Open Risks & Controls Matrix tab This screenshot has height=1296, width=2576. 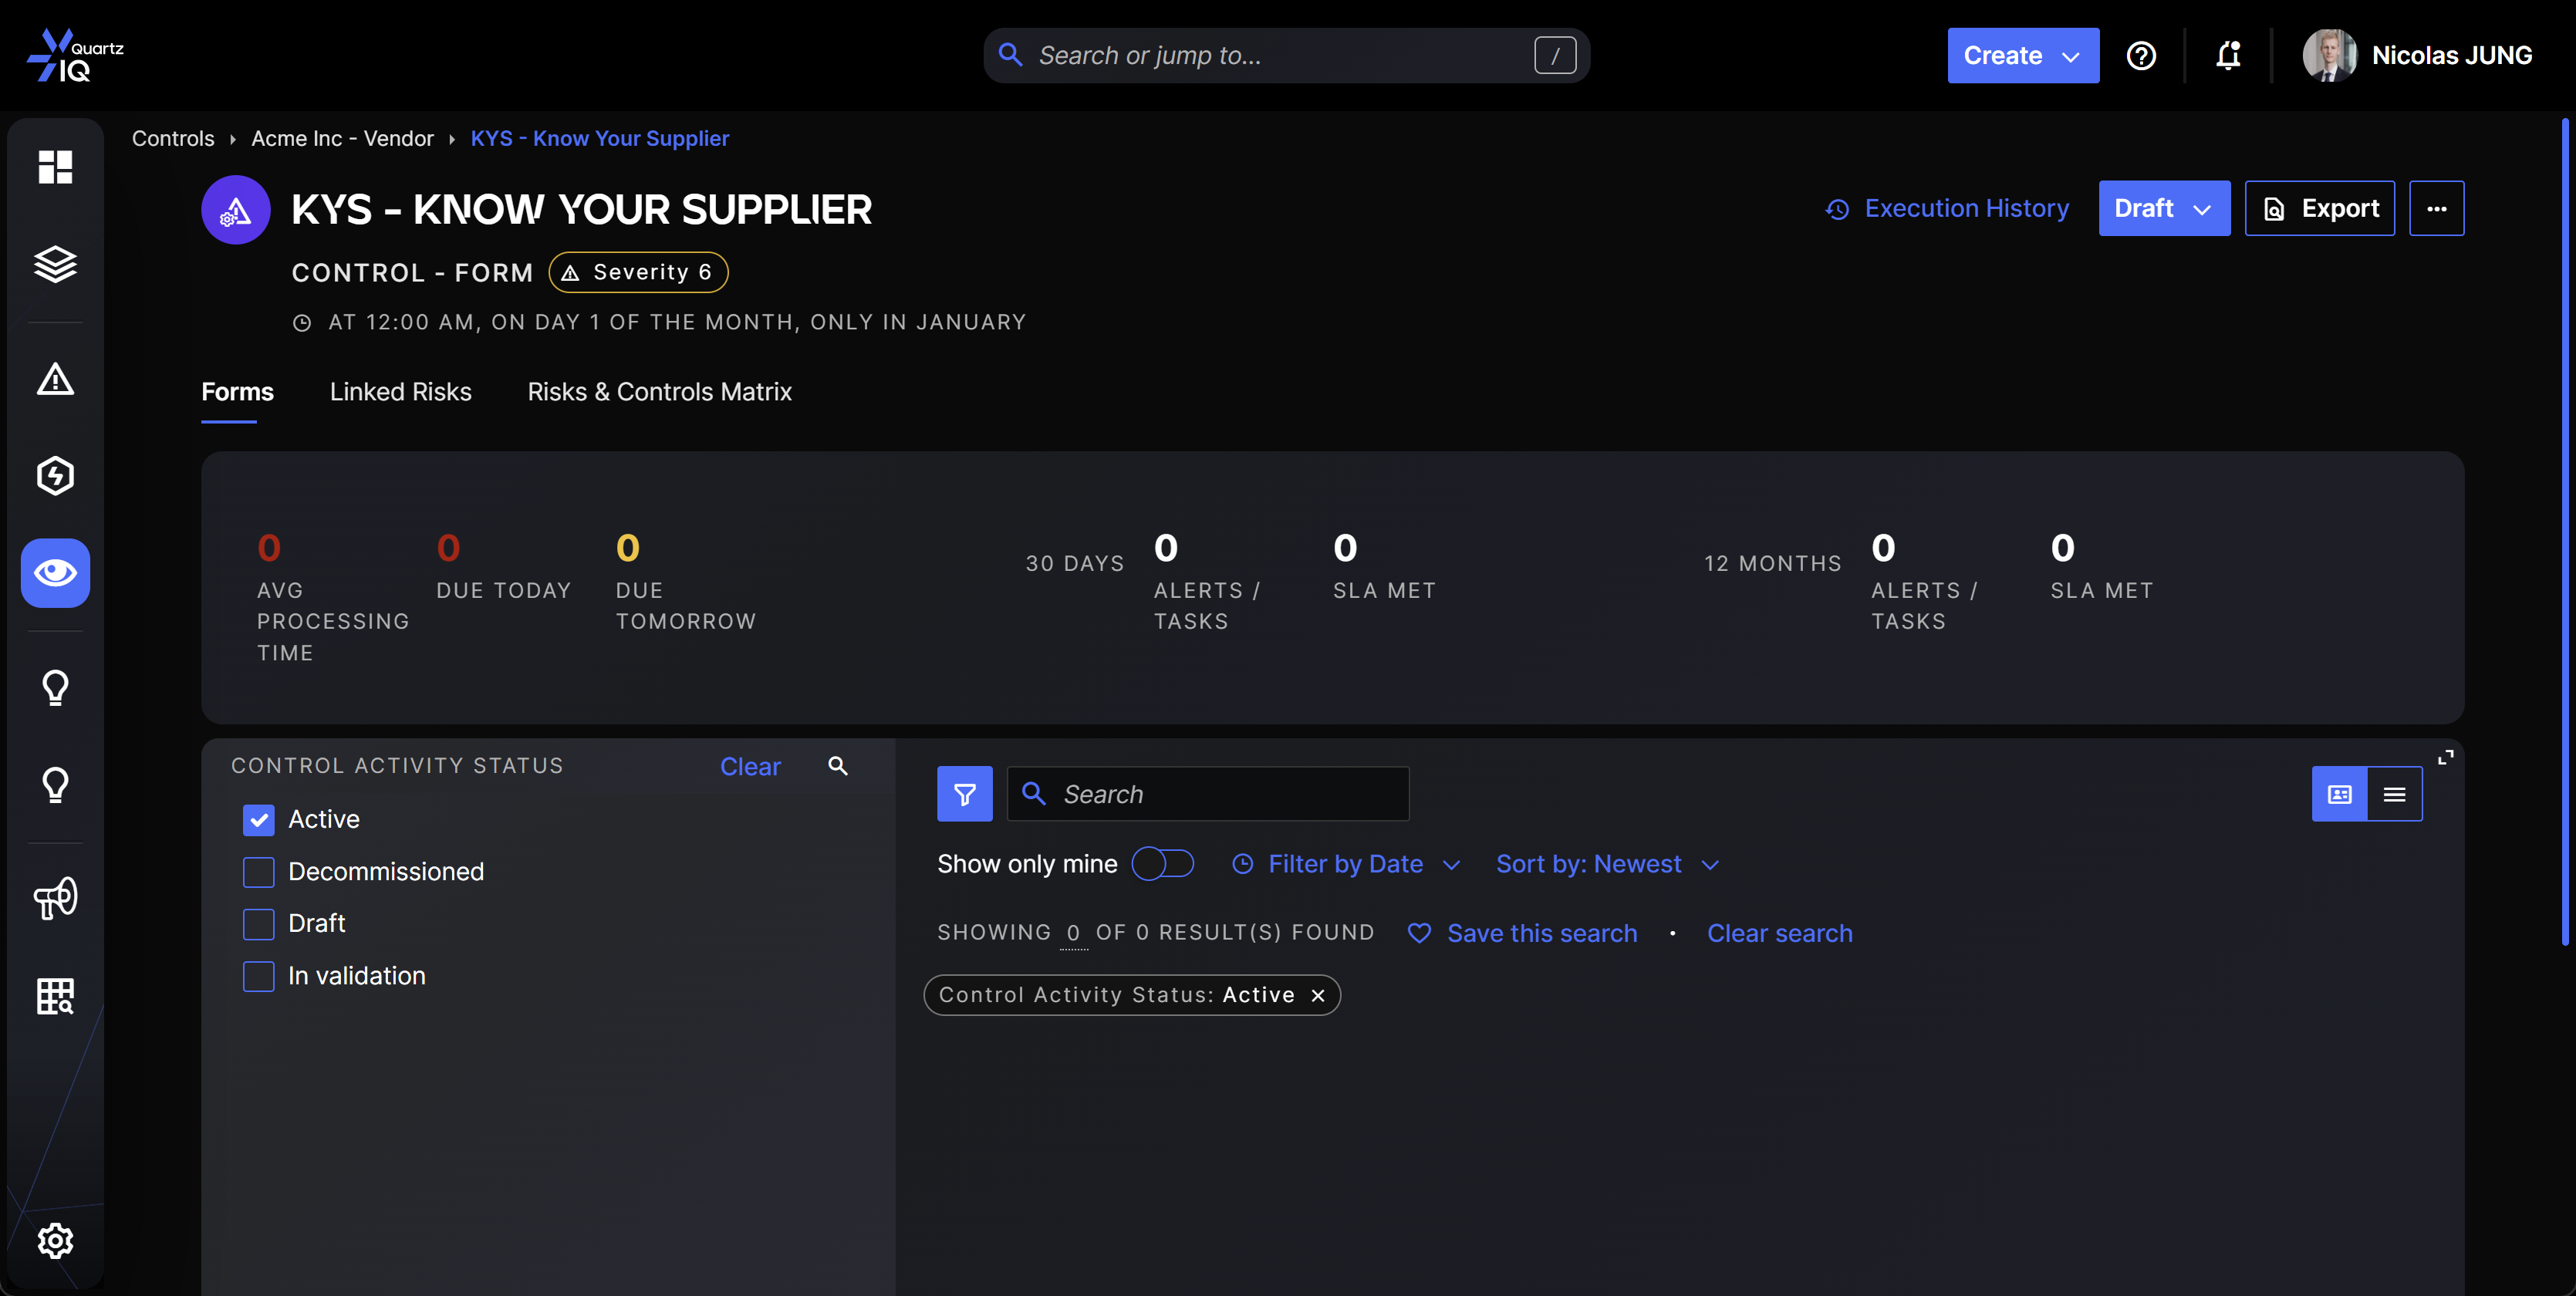pyautogui.click(x=659, y=392)
